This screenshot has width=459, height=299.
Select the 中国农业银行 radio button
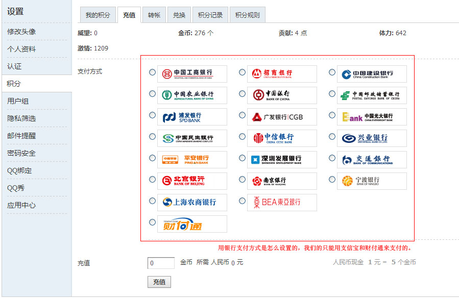[x=152, y=93]
